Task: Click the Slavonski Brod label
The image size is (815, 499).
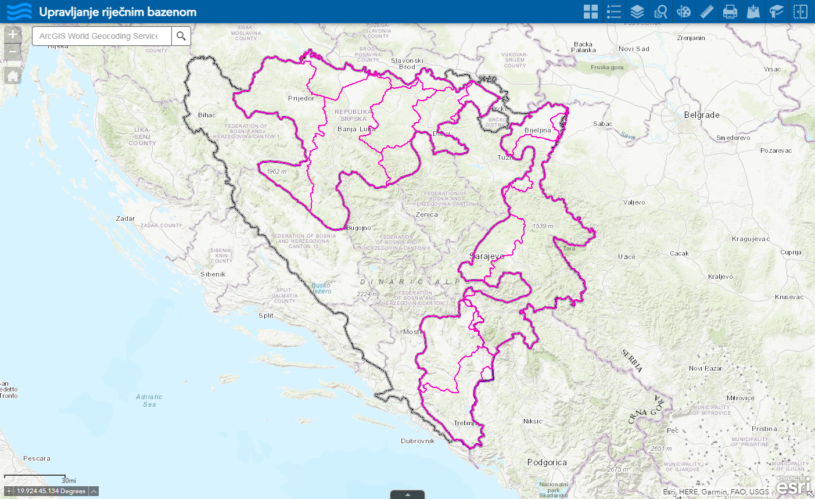Action: tap(407, 63)
